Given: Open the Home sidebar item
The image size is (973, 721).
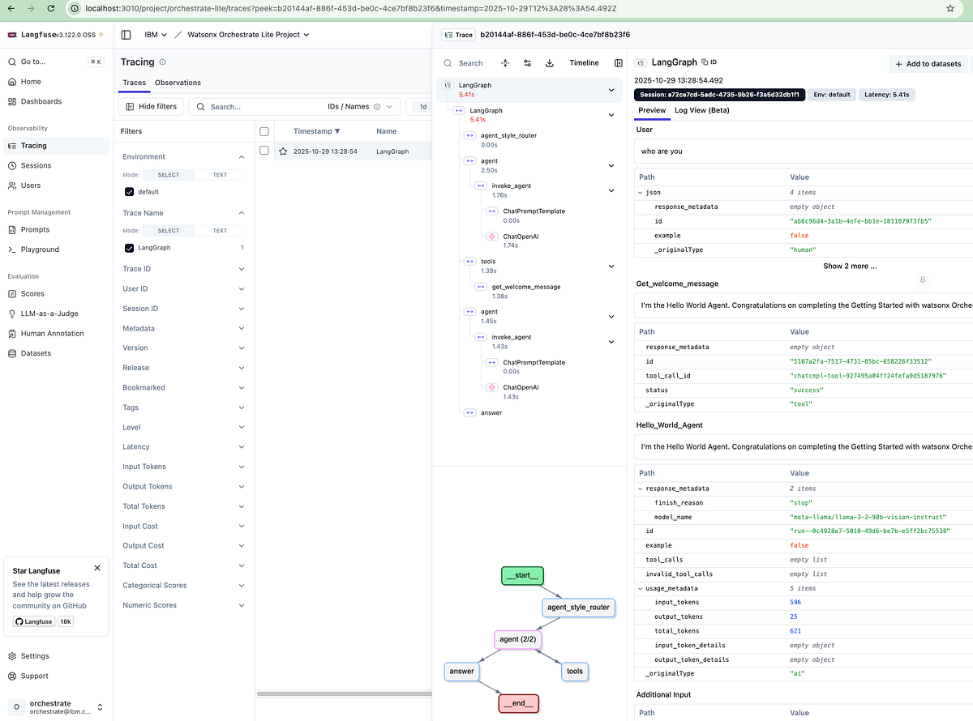Looking at the screenshot, I should click(x=31, y=82).
